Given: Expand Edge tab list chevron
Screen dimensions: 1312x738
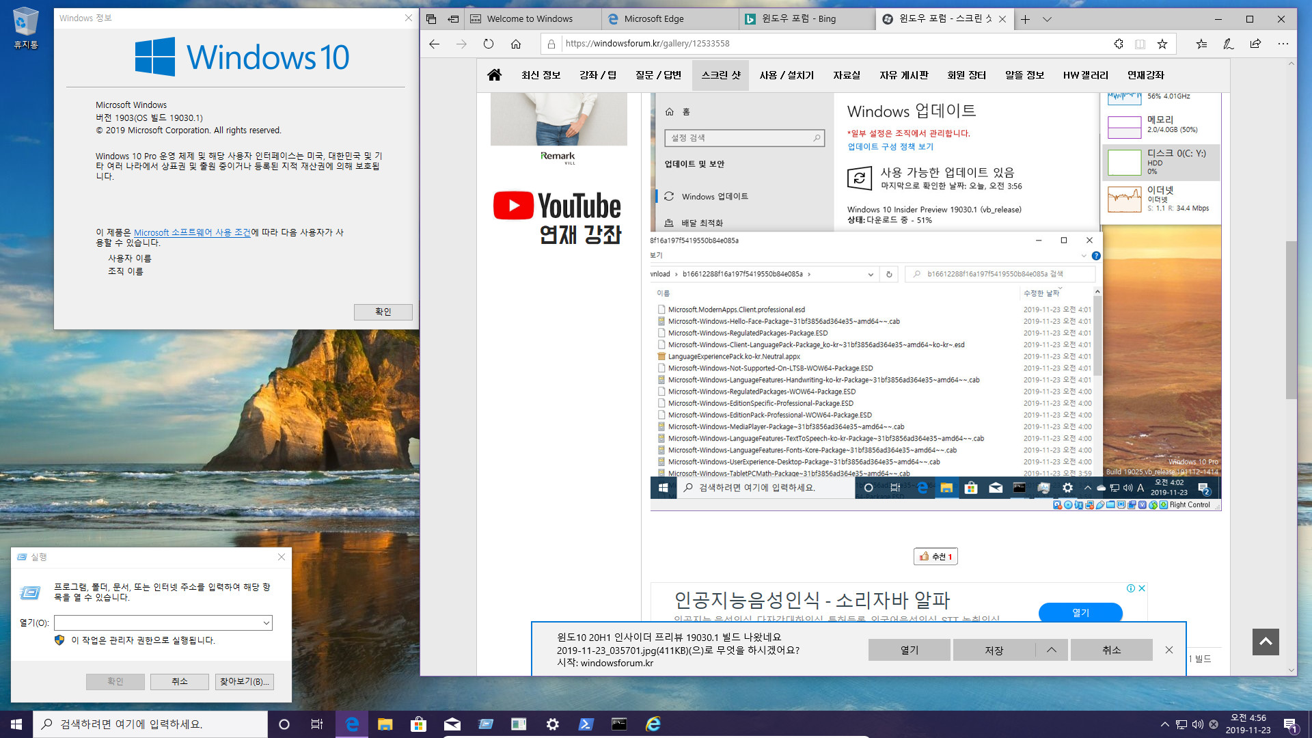Looking at the screenshot, I should click(1047, 19).
